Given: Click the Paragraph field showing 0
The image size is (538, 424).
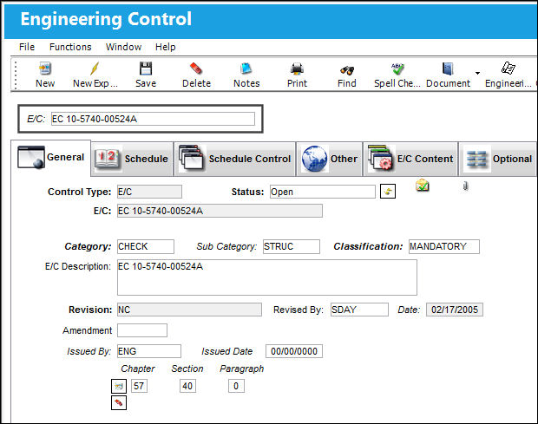Looking at the screenshot, I should tap(236, 386).
